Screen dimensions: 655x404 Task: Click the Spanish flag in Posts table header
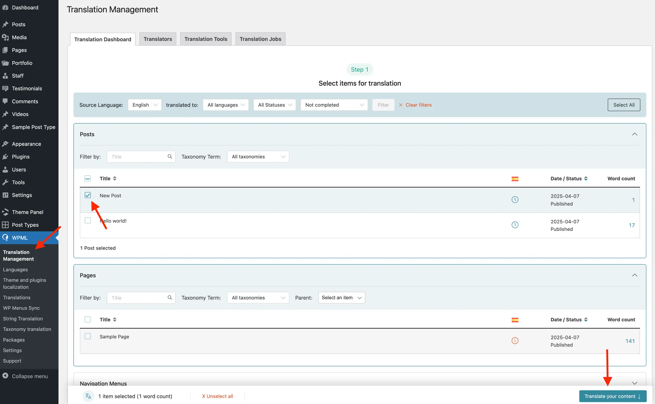[x=515, y=179]
